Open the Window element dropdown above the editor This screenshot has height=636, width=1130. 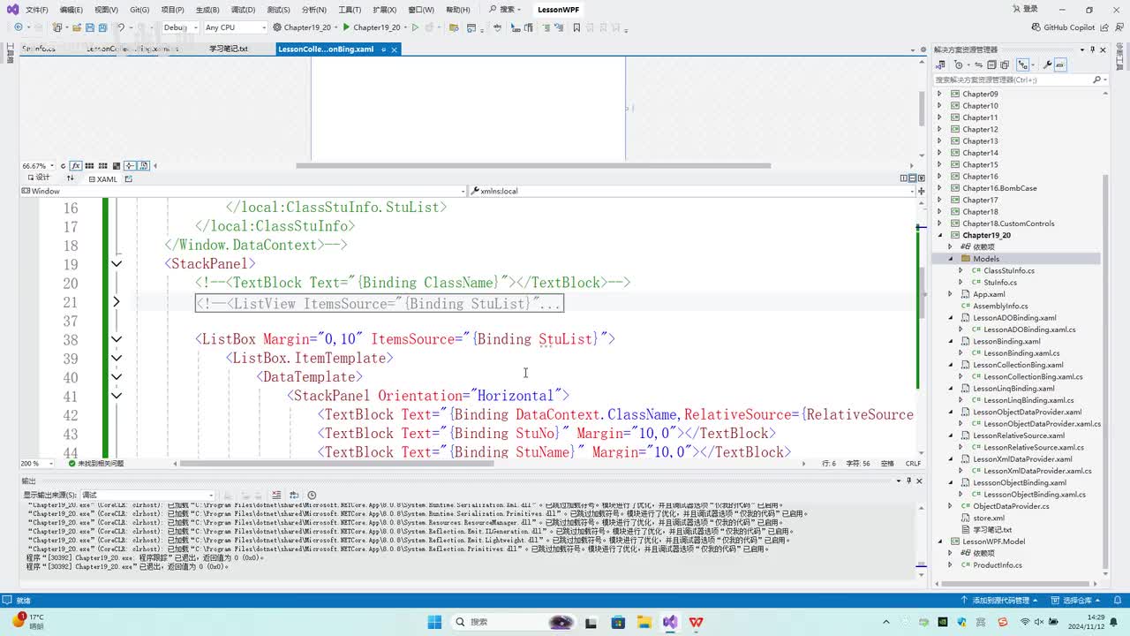[x=243, y=191]
